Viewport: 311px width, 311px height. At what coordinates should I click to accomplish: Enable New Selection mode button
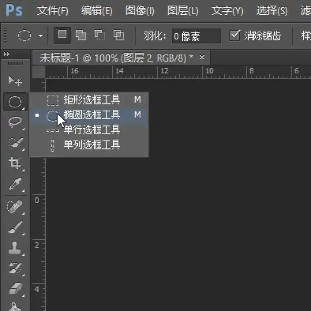click(x=62, y=35)
